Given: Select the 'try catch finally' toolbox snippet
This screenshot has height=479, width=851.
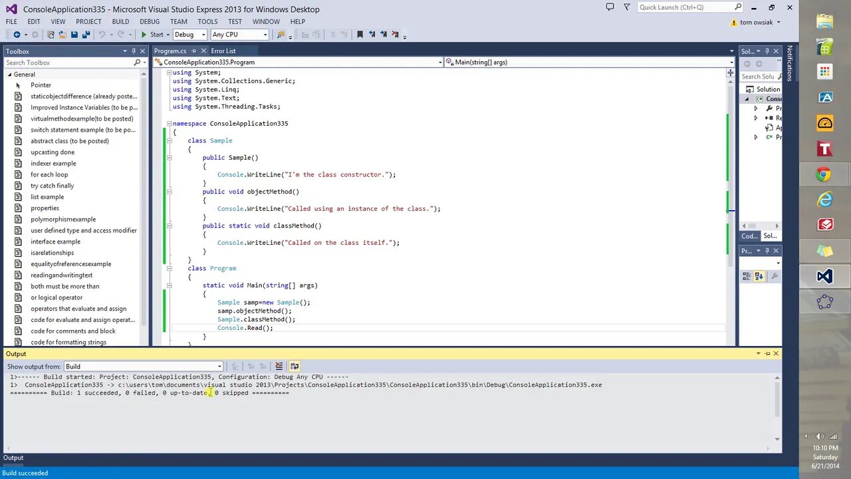Looking at the screenshot, I should click(52, 186).
